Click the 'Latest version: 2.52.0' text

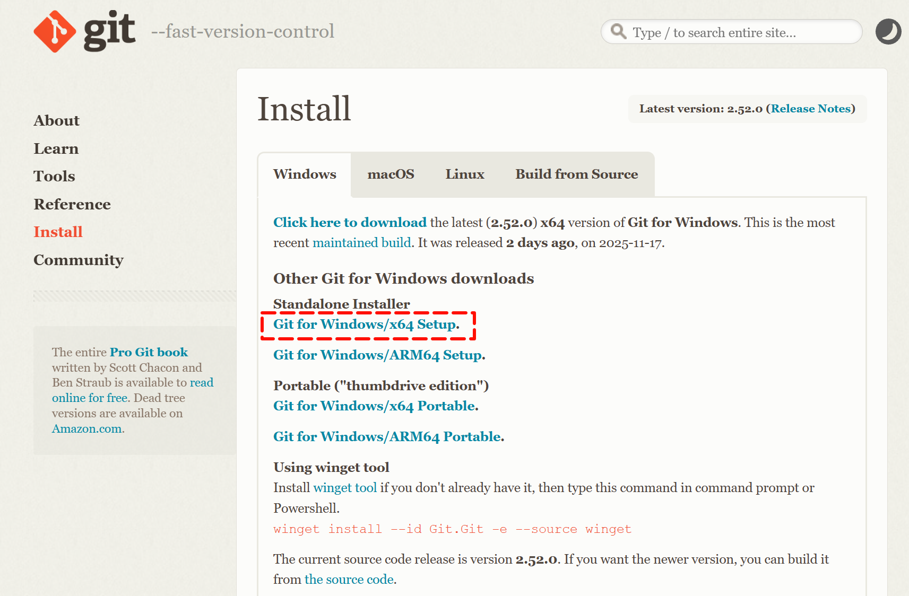coord(701,109)
